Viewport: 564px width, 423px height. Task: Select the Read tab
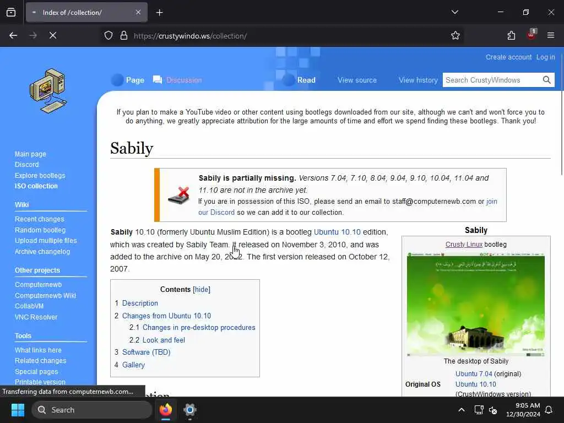point(306,80)
